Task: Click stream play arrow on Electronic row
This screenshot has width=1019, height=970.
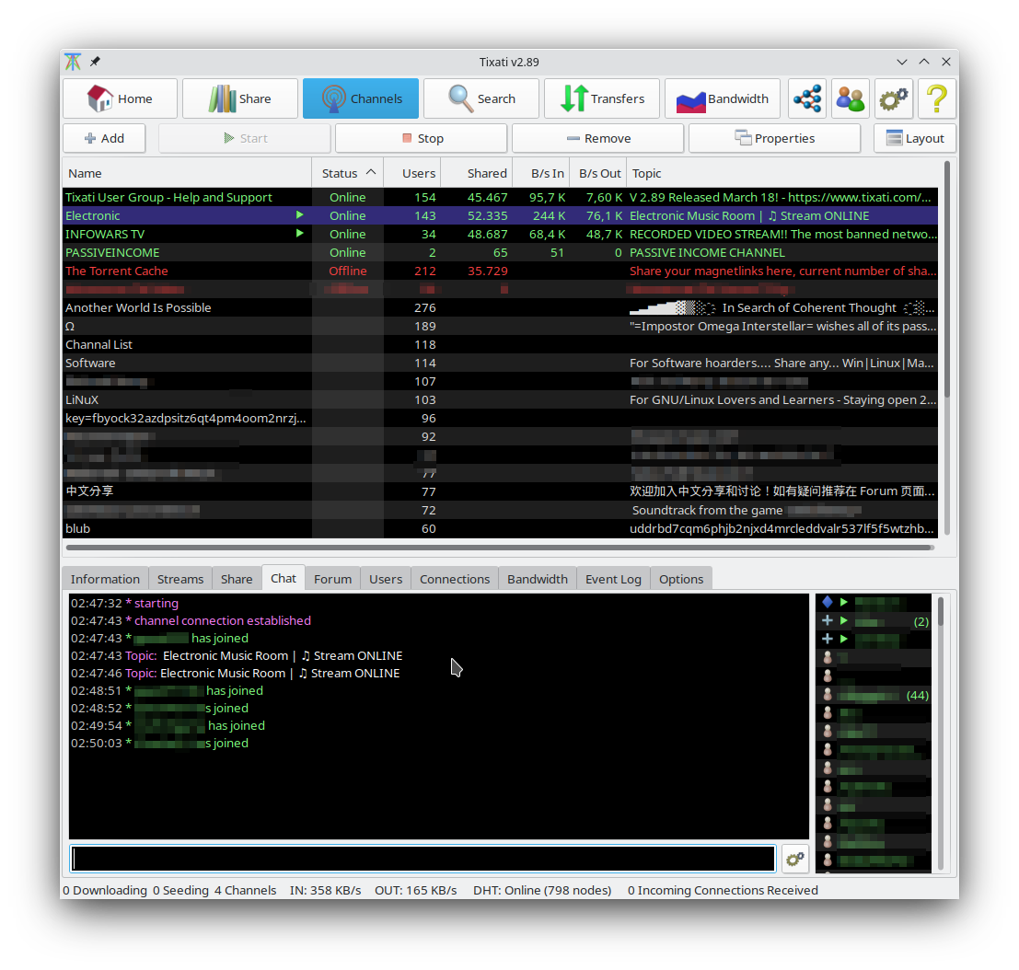Action: [x=299, y=215]
